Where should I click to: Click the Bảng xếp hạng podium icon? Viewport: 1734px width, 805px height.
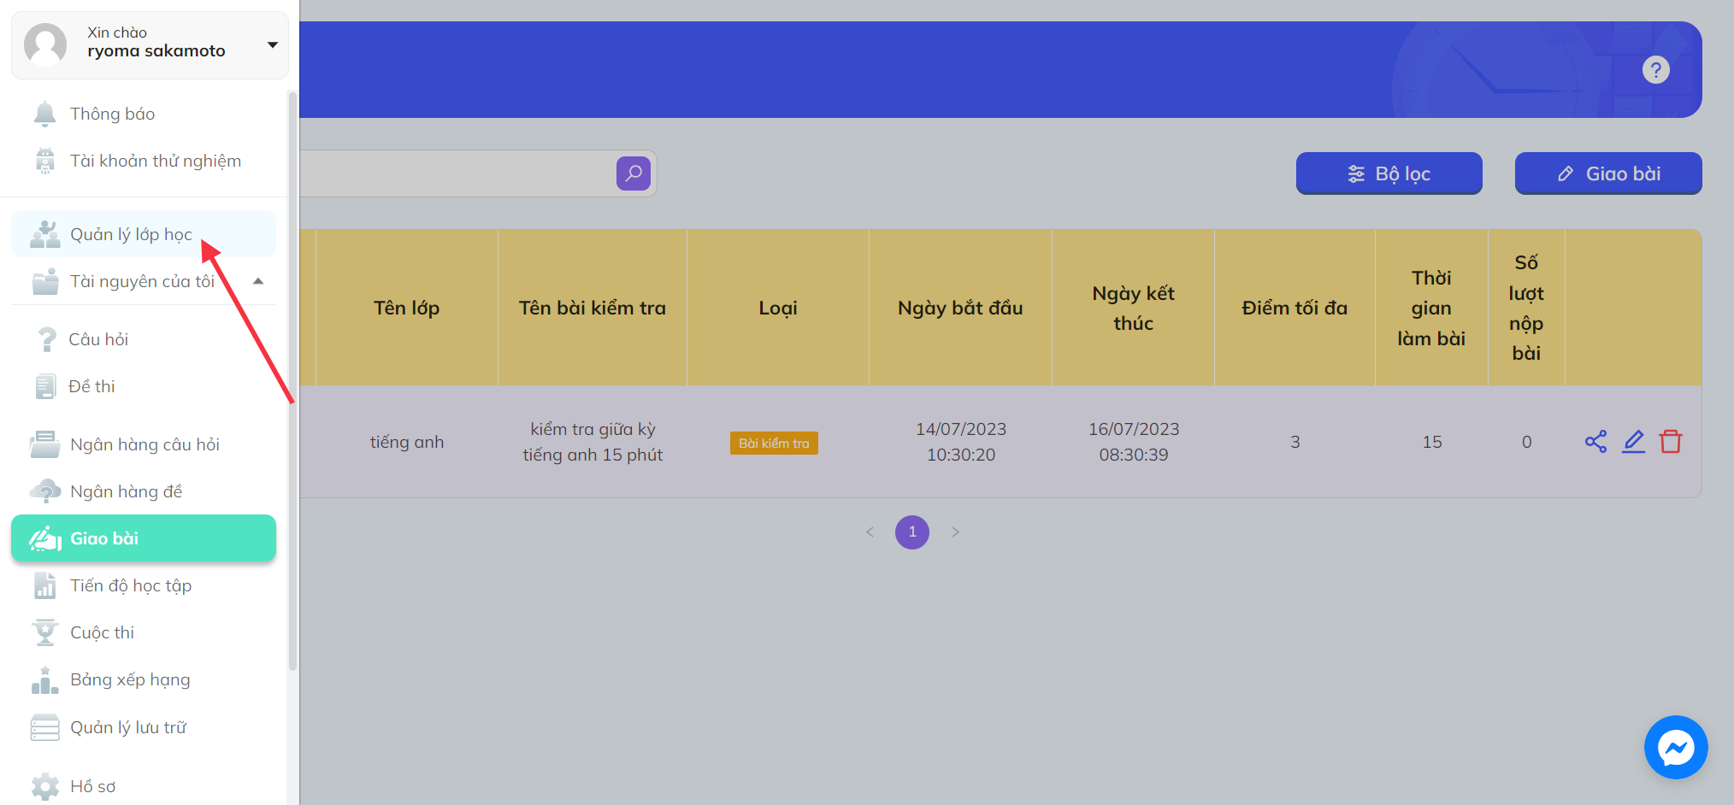coord(45,680)
